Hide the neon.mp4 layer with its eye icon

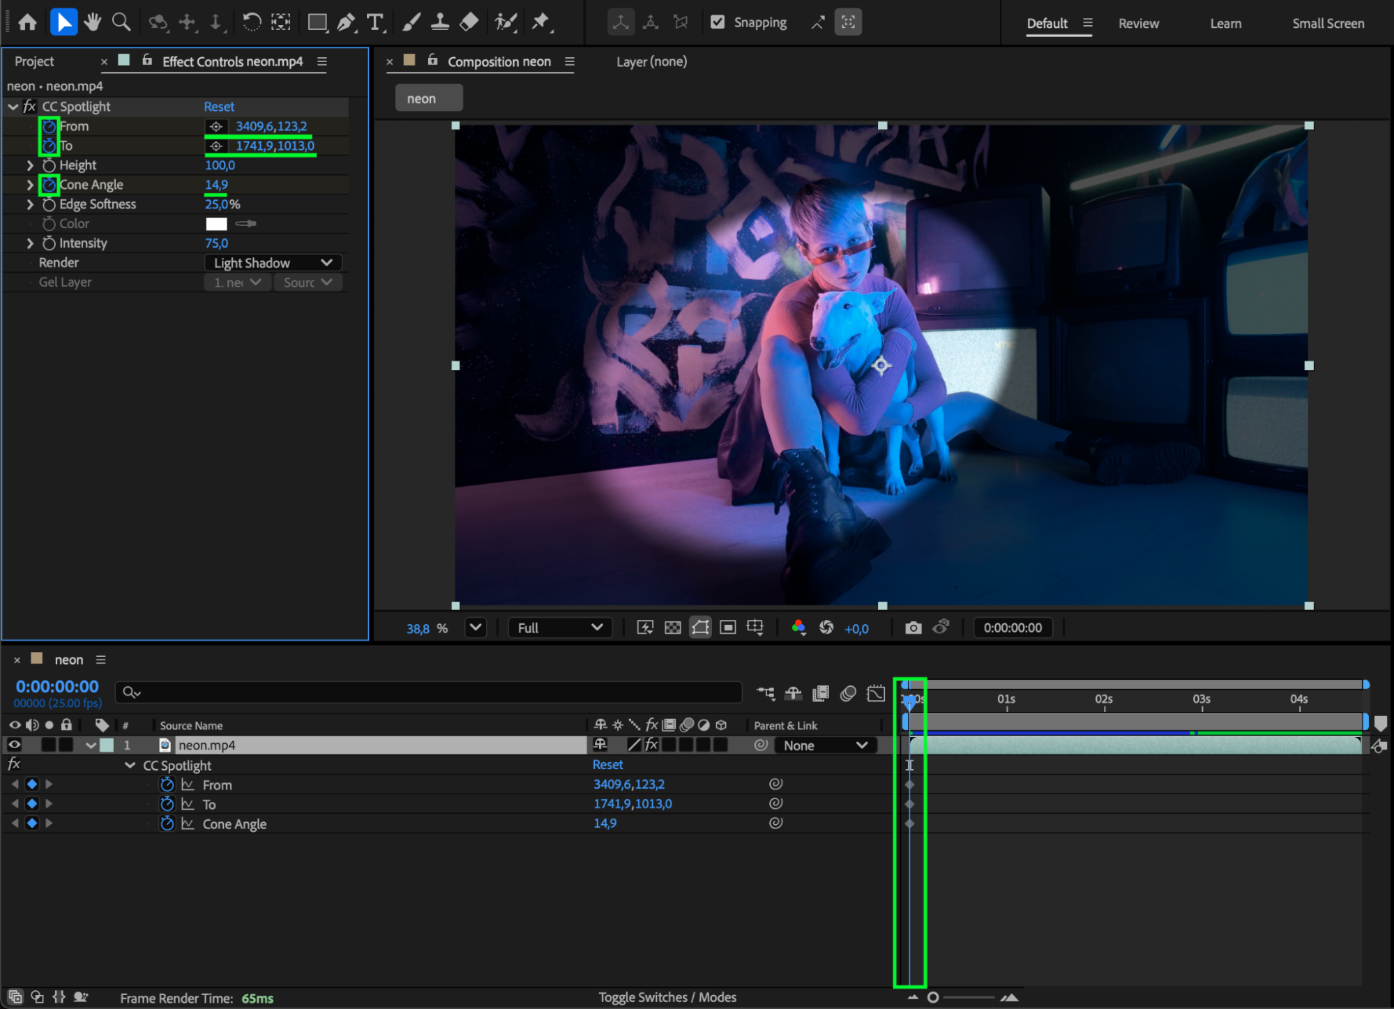click(14, 745)
